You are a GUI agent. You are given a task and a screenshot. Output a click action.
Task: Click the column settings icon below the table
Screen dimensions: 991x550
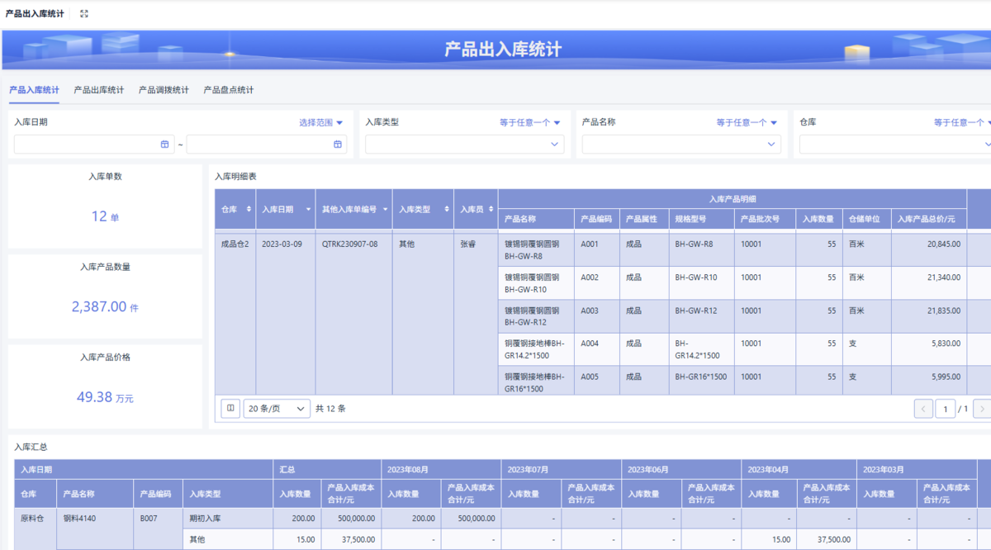(x=230, y=408)
